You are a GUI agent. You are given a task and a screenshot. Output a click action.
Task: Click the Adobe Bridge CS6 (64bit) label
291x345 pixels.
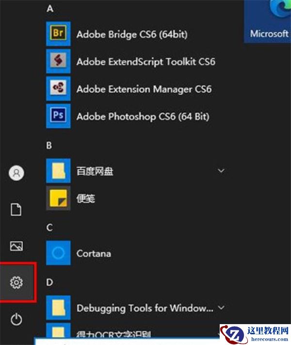point(132,34)
